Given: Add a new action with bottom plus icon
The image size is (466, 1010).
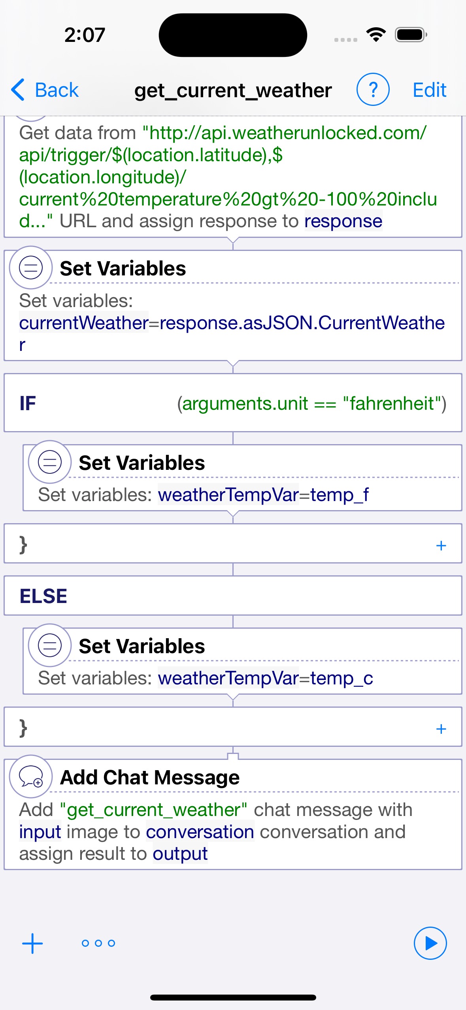Looking at the screenshot, I should (x=32, y=944).
